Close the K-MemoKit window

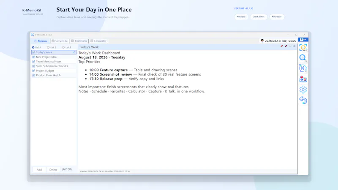pyautogui.click(x=304, y=35)
